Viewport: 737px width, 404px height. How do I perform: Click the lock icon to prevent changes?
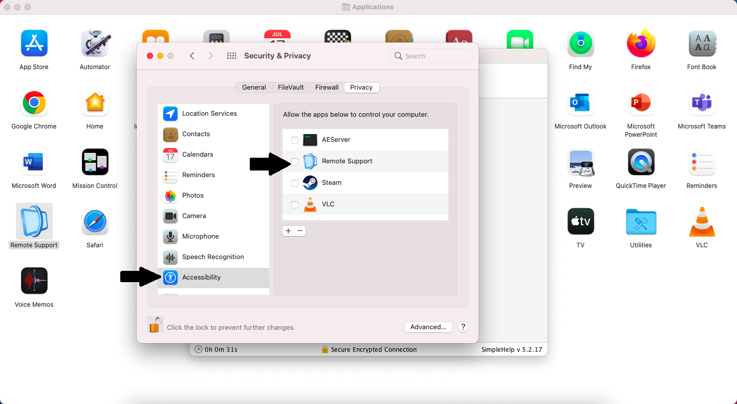tap(155, 325)
